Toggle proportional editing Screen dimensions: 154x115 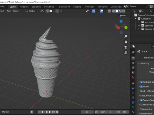click(57, 11)
